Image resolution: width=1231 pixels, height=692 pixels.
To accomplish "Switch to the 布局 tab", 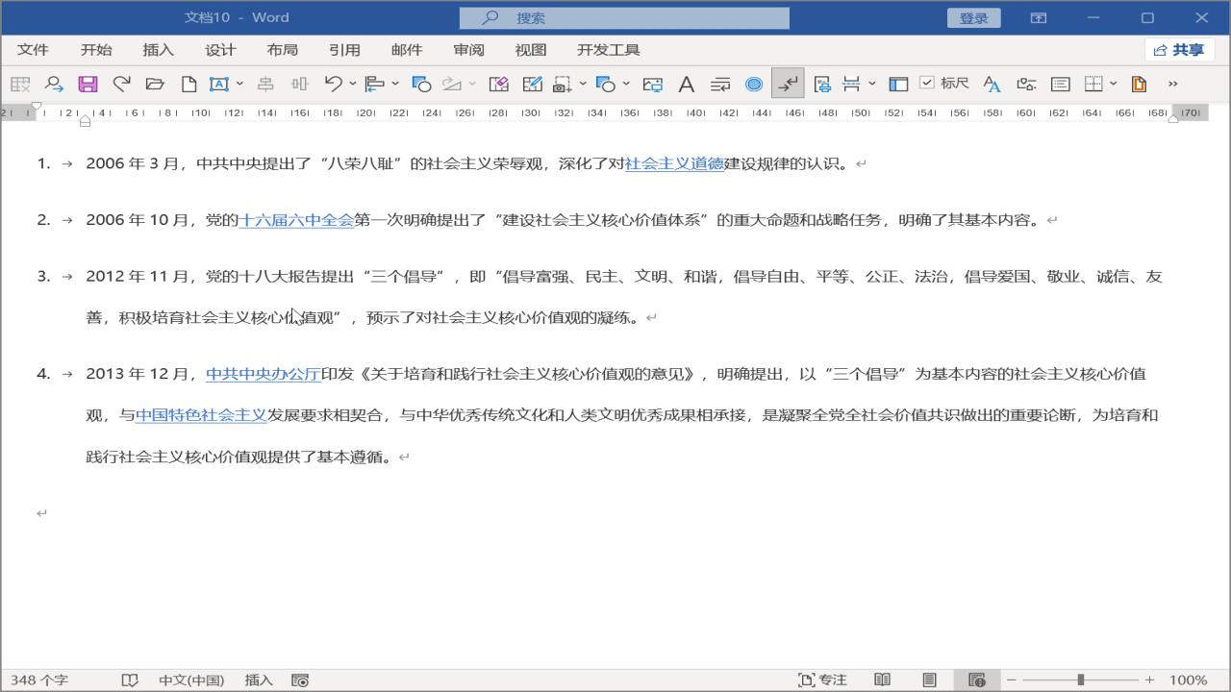I will (282, 50).
